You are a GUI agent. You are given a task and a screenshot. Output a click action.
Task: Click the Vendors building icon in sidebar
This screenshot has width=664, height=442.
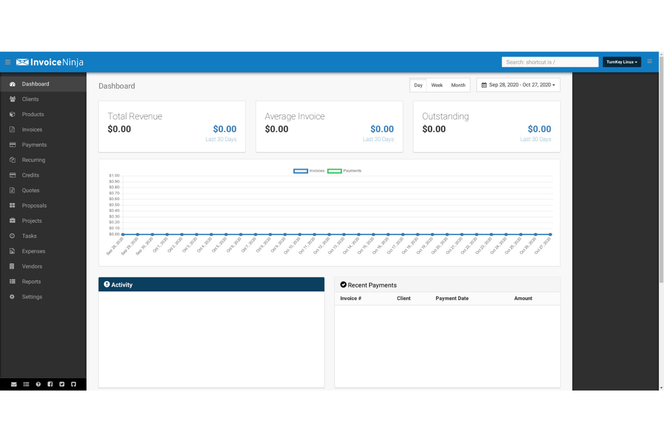[13, 266]
